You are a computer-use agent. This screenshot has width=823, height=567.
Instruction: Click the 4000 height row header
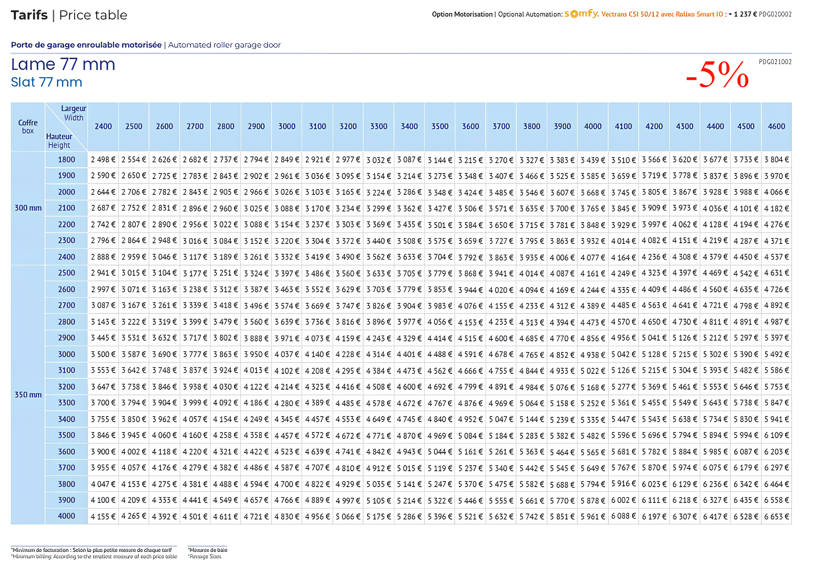pyautogui.click(x=66, y=516)
